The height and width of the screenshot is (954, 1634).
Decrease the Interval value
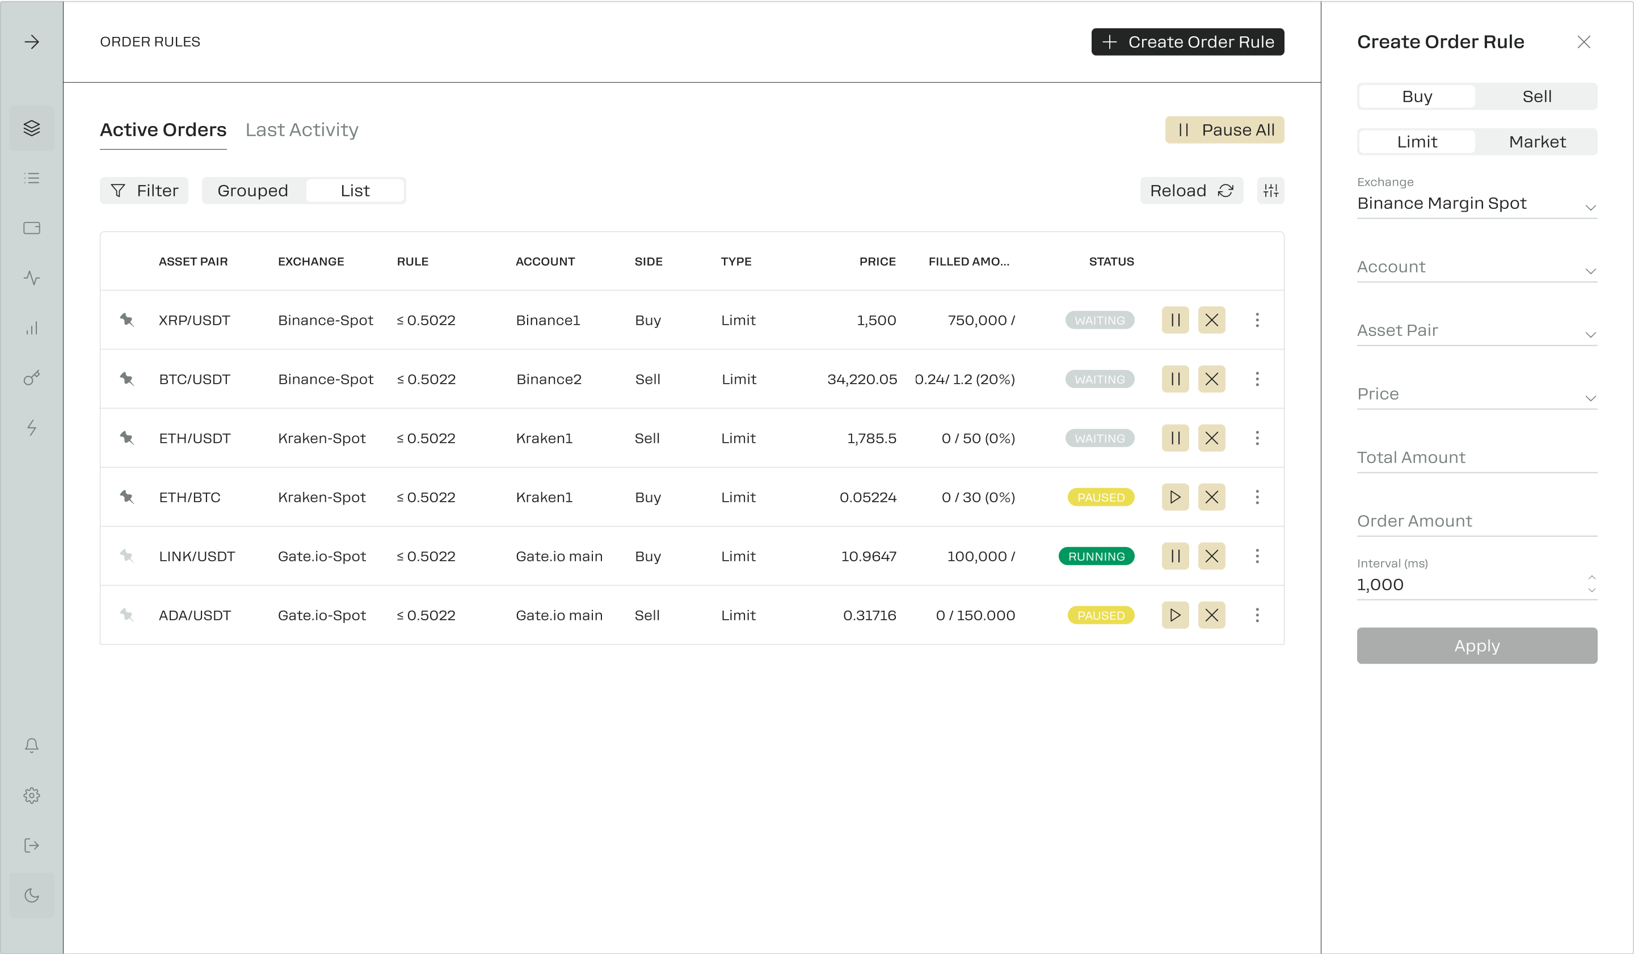[x=1591, y=590]
